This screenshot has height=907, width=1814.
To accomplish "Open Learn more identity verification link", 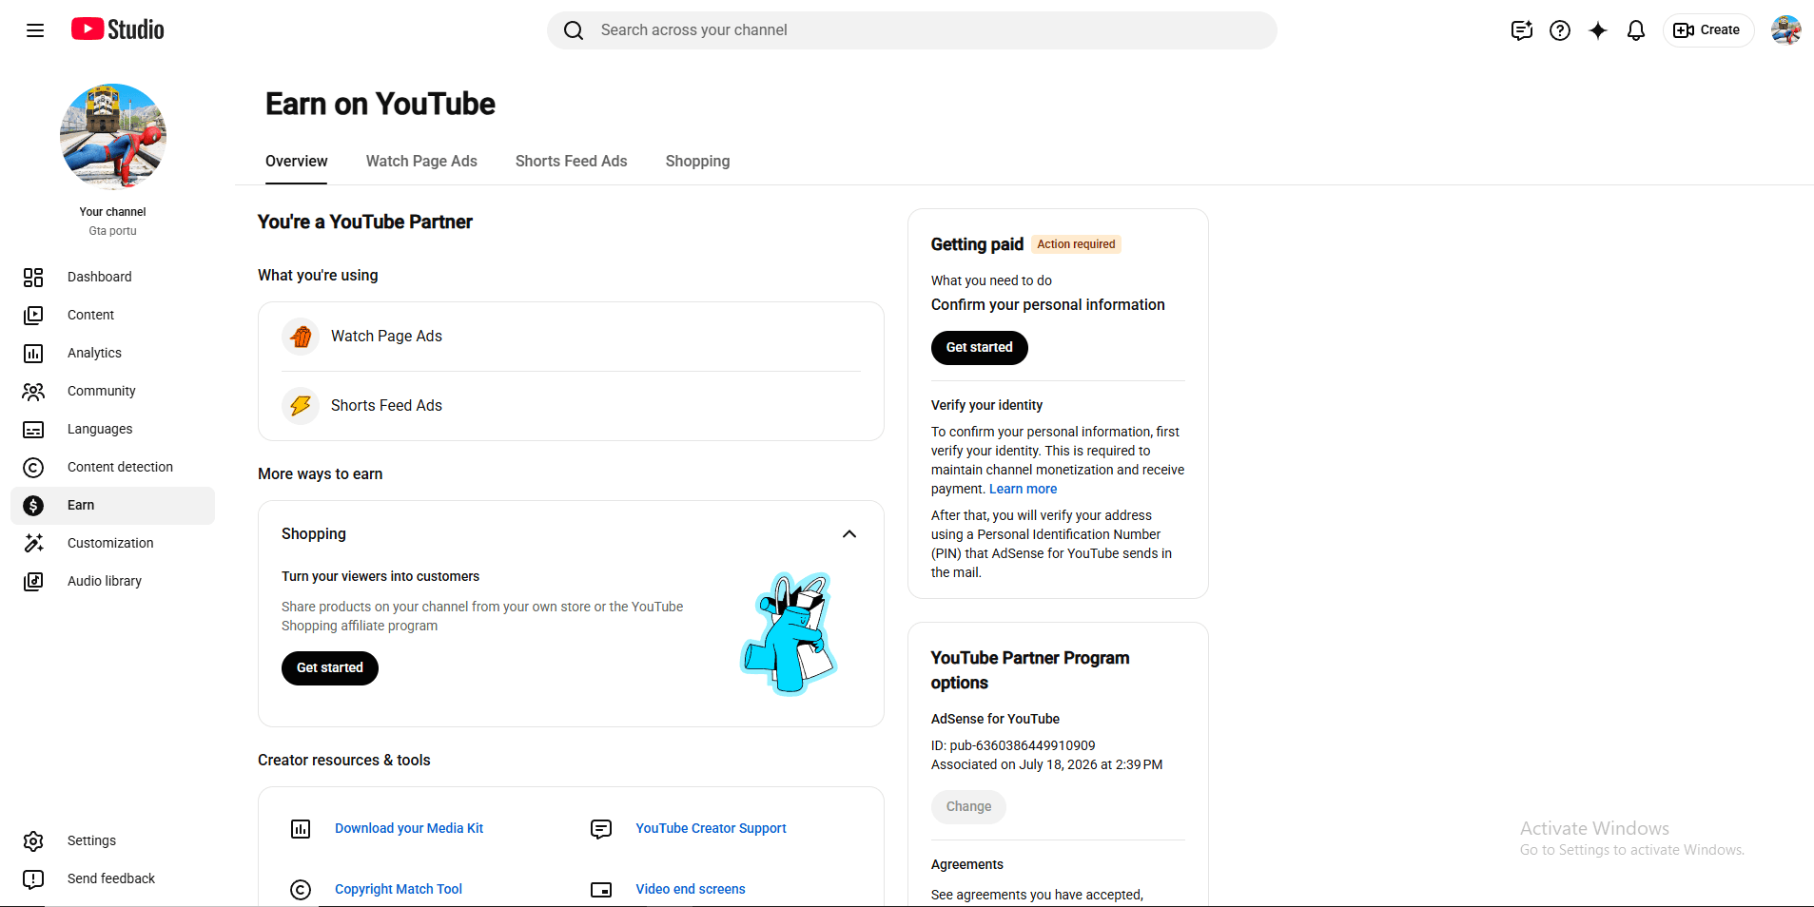I will 1023,489.
